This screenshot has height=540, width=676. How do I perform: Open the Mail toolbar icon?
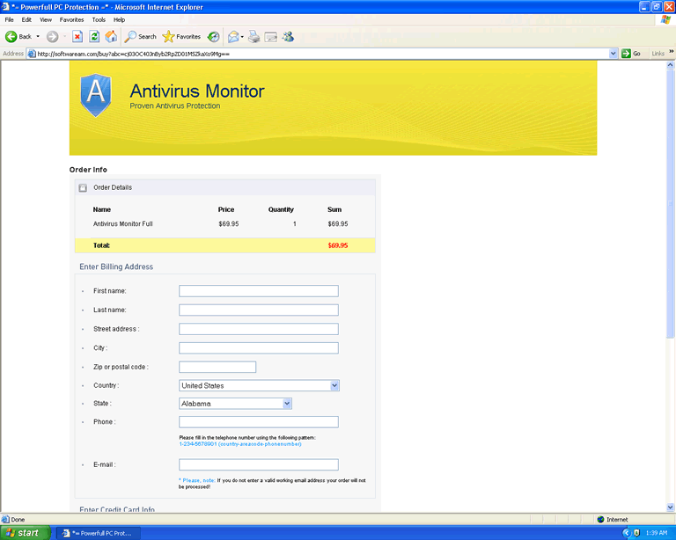(234, 36)
